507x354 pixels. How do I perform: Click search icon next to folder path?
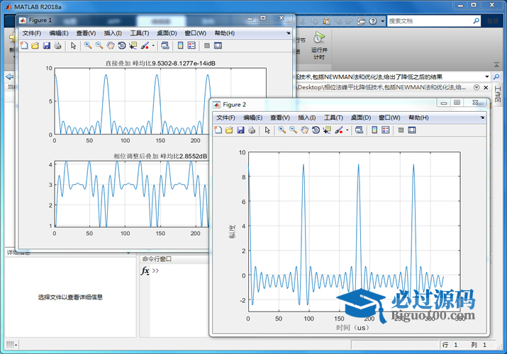[496, 76]
